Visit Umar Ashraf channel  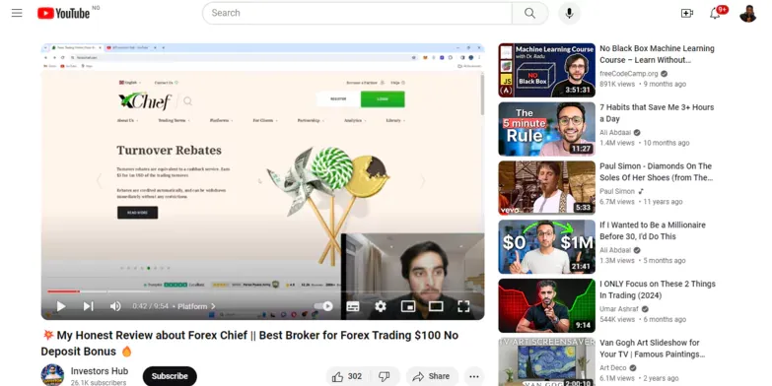pos(619,309)
